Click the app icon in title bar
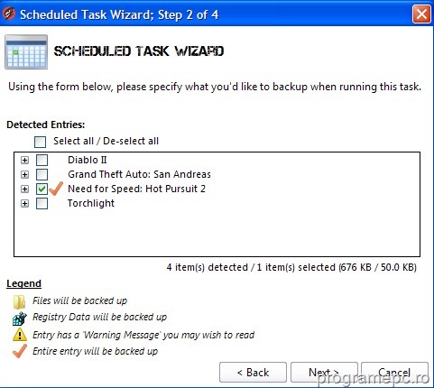 pos(8,14)
